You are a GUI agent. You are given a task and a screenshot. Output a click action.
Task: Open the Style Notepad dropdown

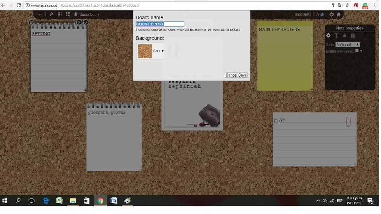[348, 45]
